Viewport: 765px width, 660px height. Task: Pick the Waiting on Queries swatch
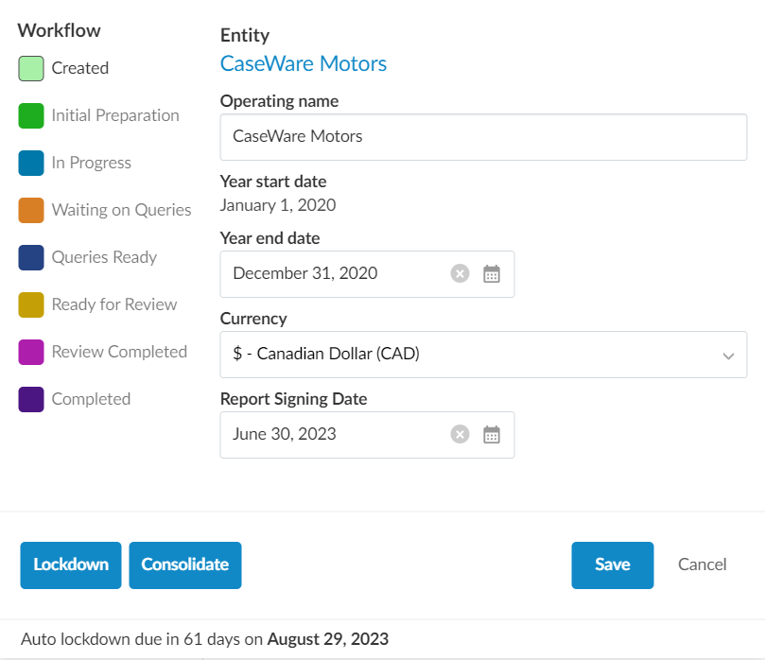coord(31,210)
